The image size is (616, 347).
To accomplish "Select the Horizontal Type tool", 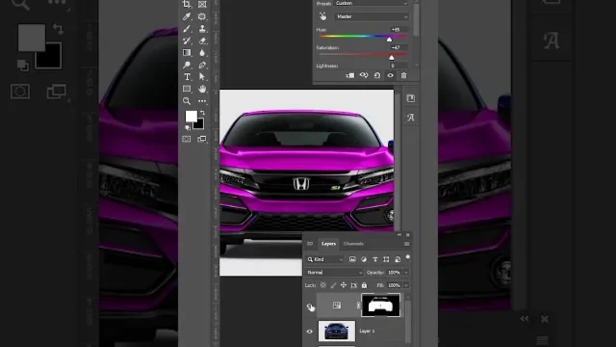I will (187, 77).
